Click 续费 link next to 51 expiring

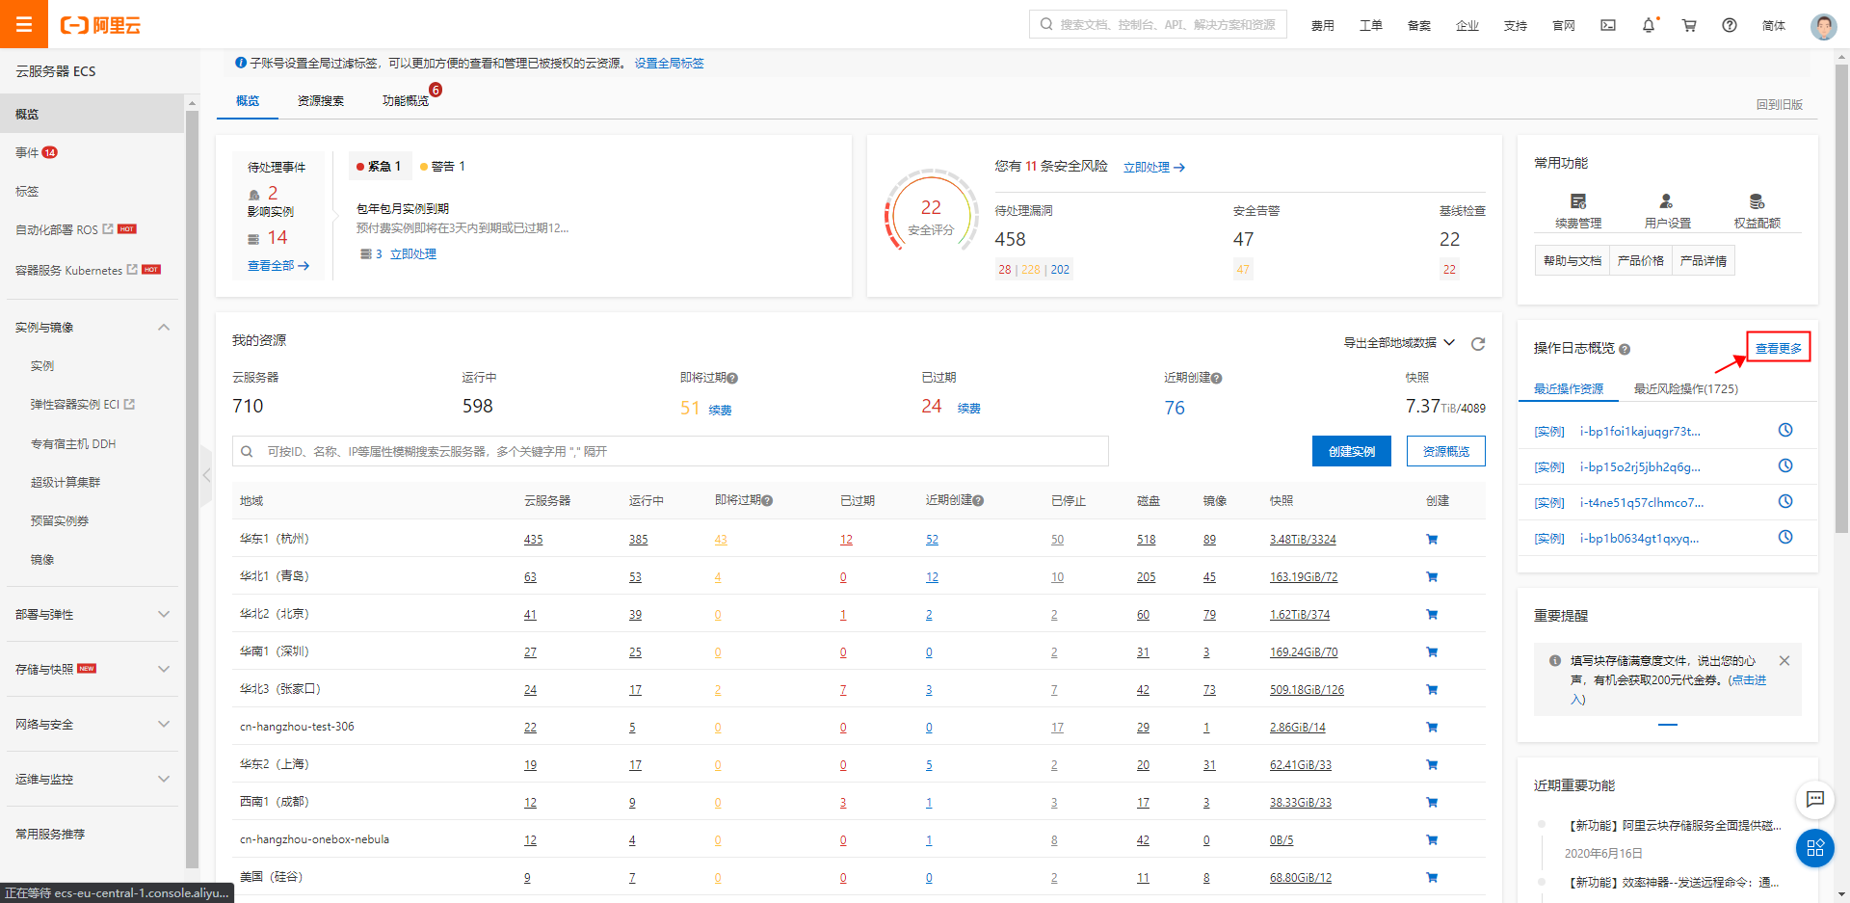[x=721, y=411]
